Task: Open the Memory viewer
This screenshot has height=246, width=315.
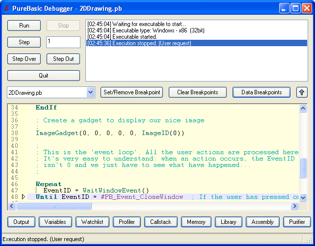Action: [196, 222]
